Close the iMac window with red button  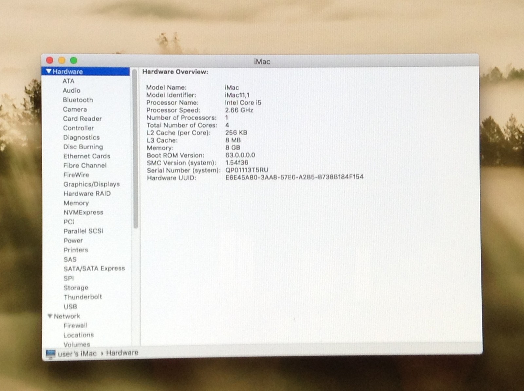[50, 60]
